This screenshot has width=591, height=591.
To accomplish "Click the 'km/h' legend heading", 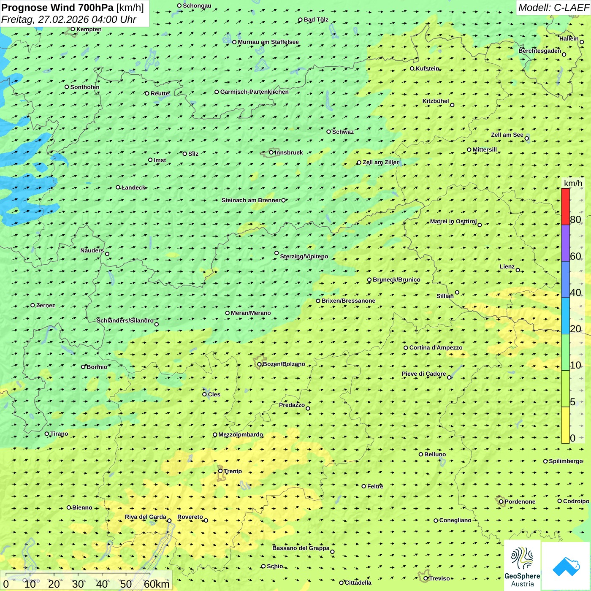I will (x=573, y=183).
